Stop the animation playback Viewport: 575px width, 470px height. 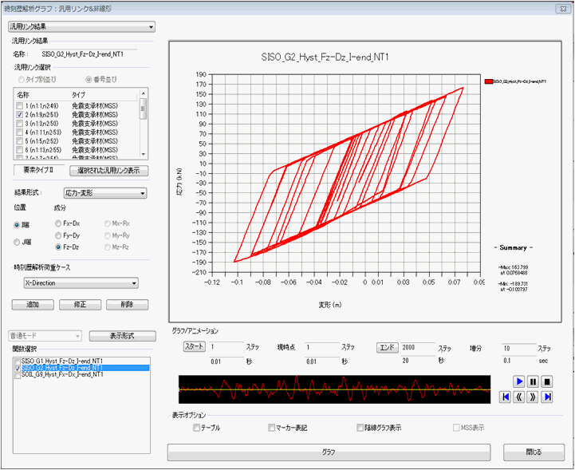pyautogui.click(x=547, y=381)
